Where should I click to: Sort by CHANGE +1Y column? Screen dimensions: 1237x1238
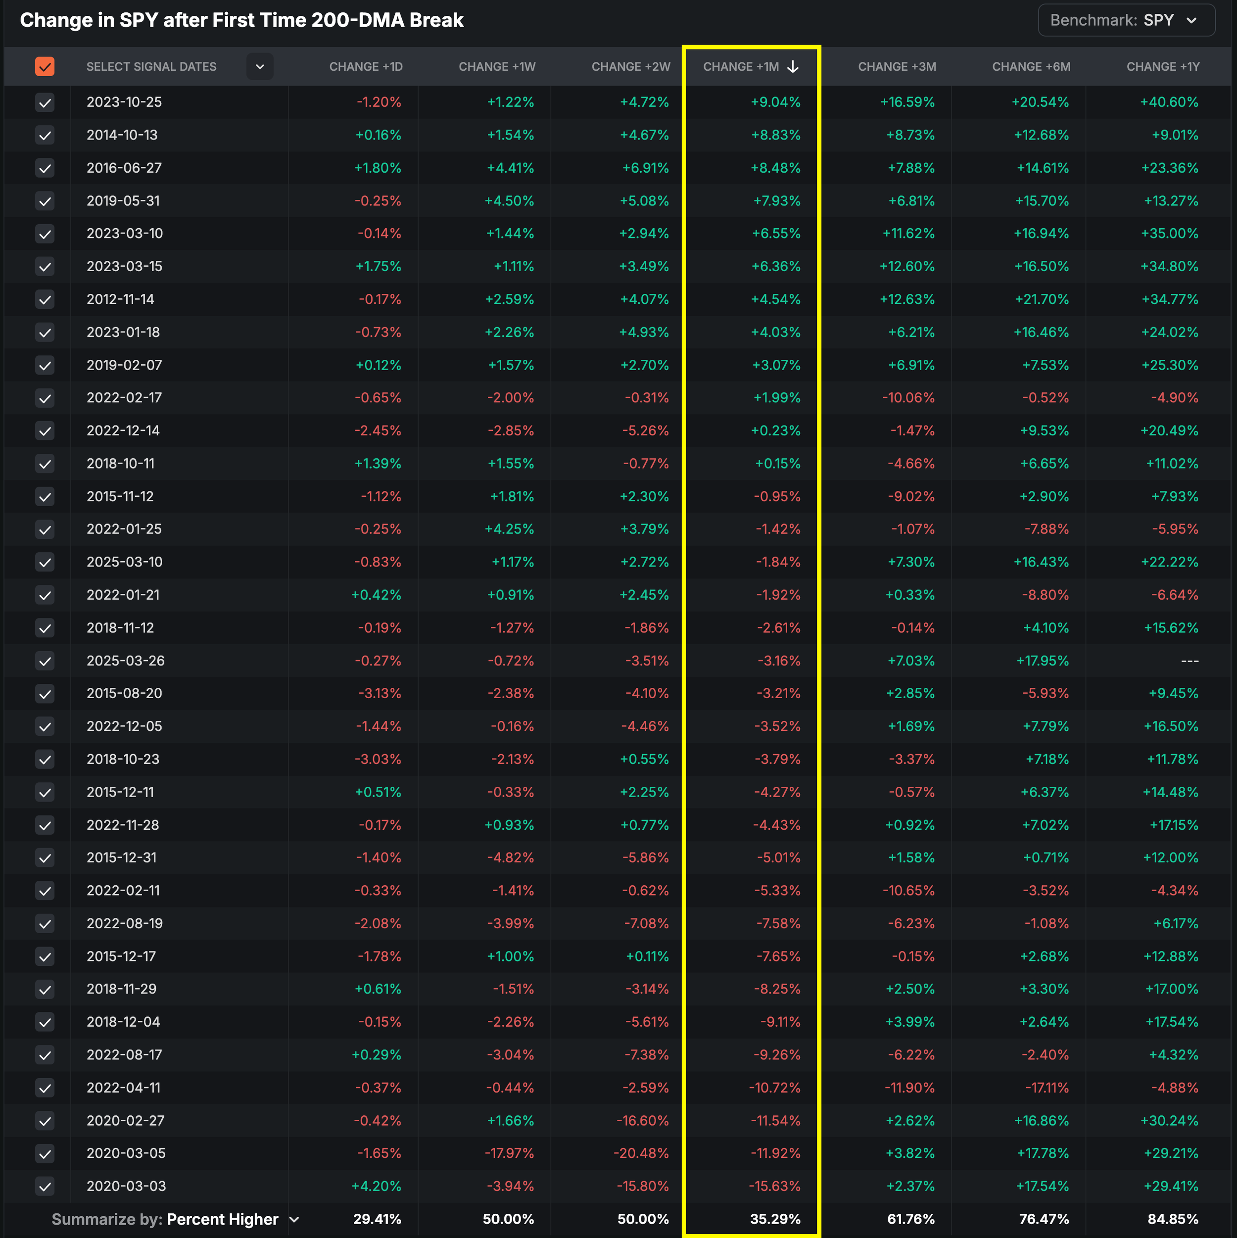pos(1163,67)
